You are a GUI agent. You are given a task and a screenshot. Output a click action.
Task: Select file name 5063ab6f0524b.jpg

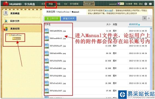pos(58,31)
